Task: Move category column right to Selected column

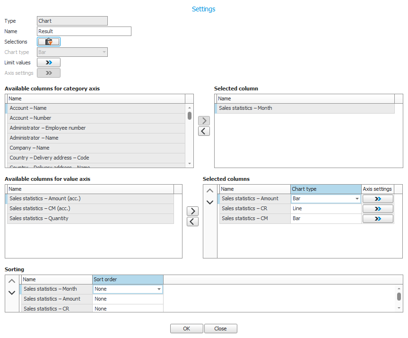Action: [x=204, y=121]
